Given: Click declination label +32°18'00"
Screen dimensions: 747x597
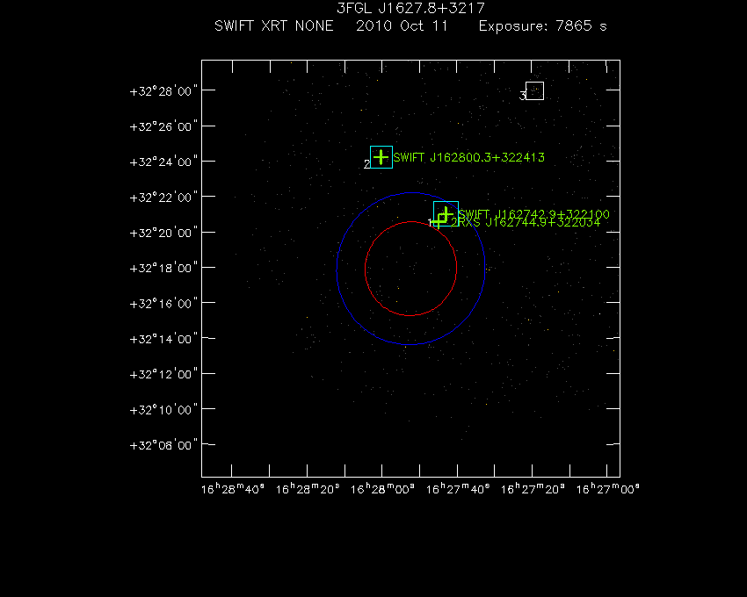Looking at the screenshot, I should point(163,268).
